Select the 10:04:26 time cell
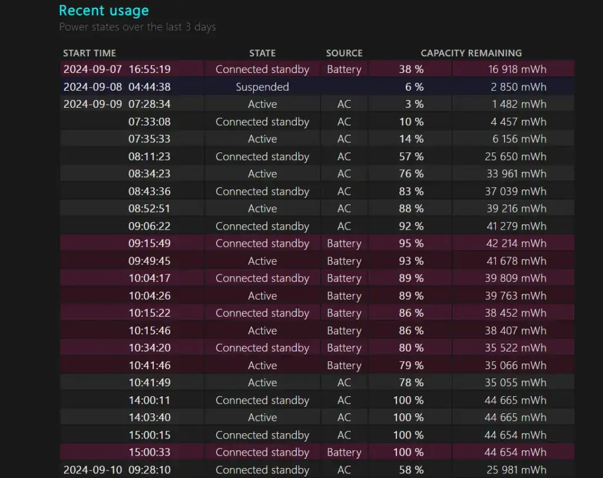603x478 pixels. pos(149,296)
